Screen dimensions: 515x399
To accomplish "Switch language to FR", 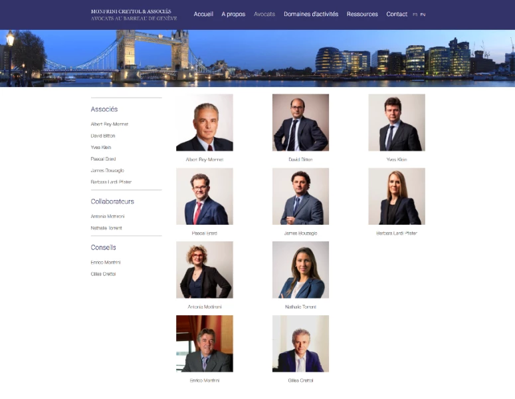I will (415, 15).
